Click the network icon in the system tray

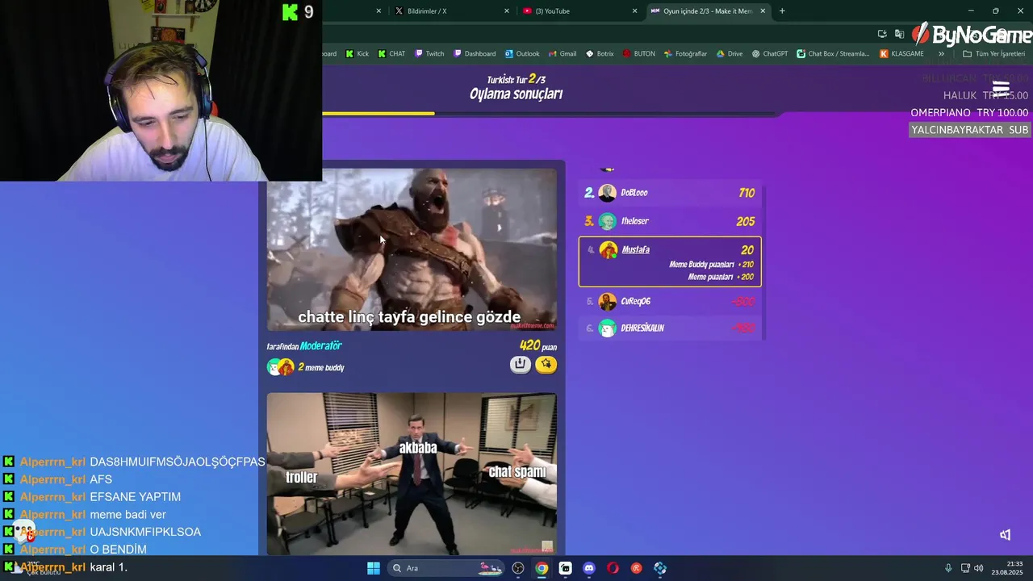964,568
